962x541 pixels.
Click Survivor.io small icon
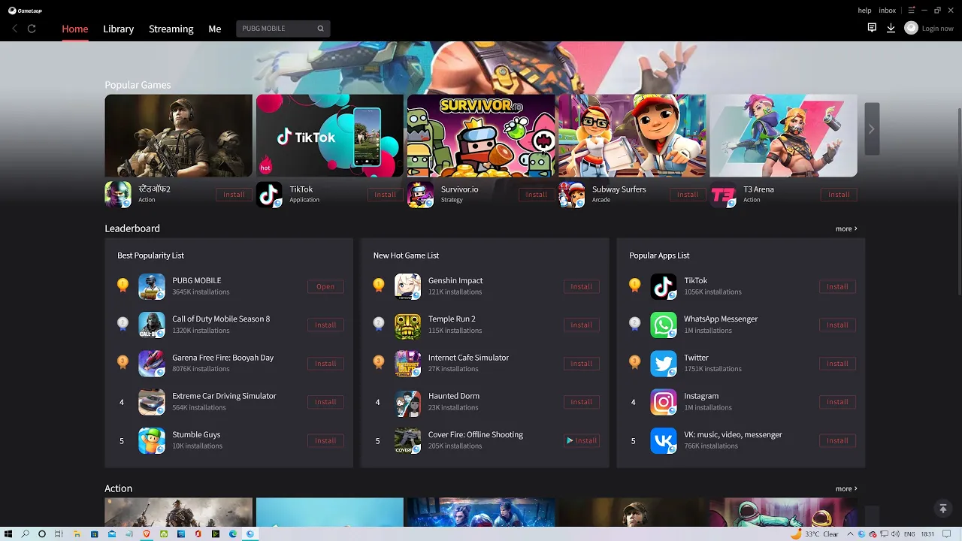tap(421, 195)
